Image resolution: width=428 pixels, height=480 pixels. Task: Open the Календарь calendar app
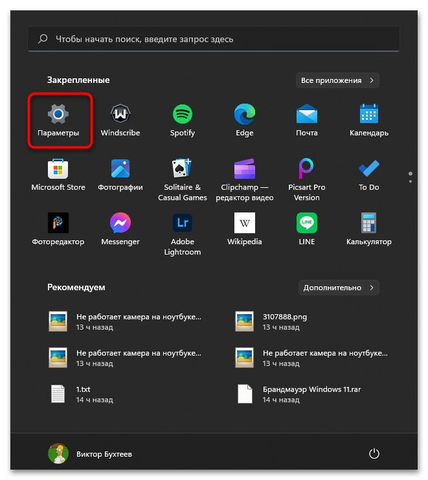(368, 120)
